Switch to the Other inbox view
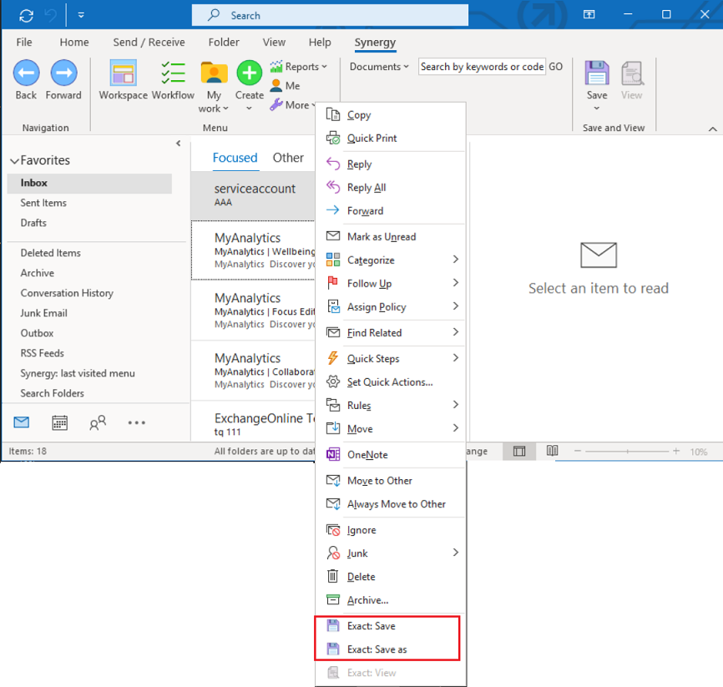Screen dimensions: 723x687 tap(288, 158)
